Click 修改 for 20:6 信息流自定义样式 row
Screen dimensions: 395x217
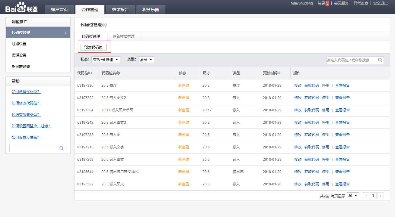coord(298,172)
